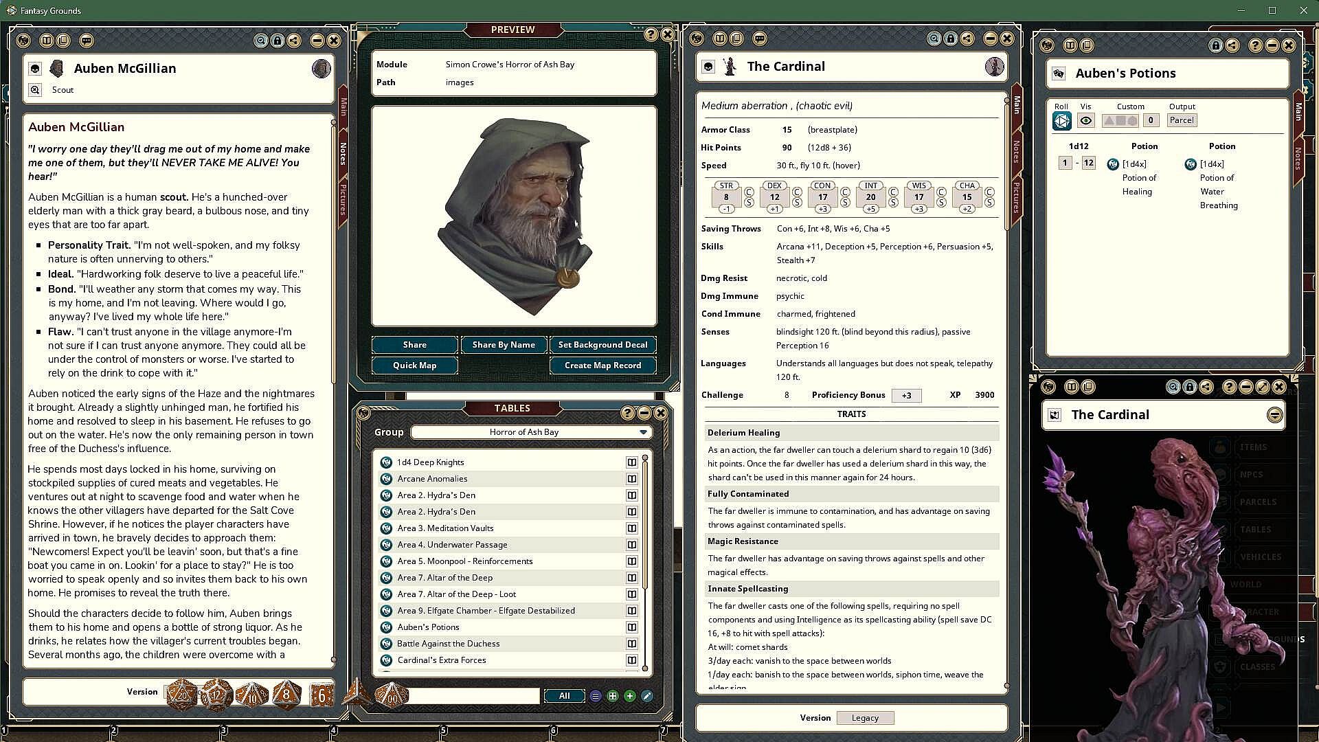The width and height of the screenshot is (1319, 742).
Task: Click the d8 die in dice tray
Action: [x=286, y=695]
